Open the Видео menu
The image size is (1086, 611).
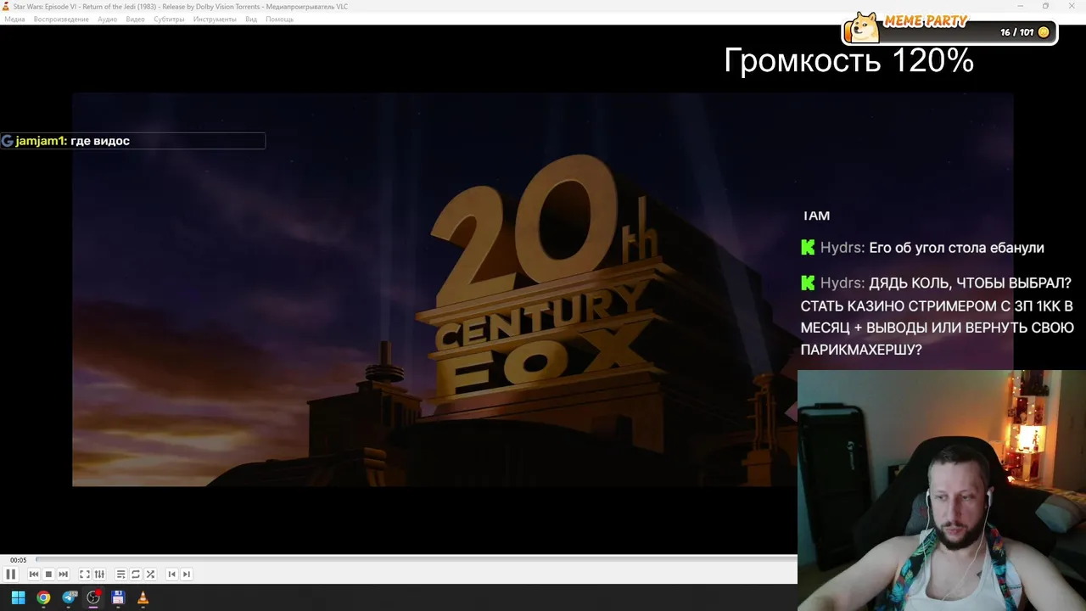(135, 19)
